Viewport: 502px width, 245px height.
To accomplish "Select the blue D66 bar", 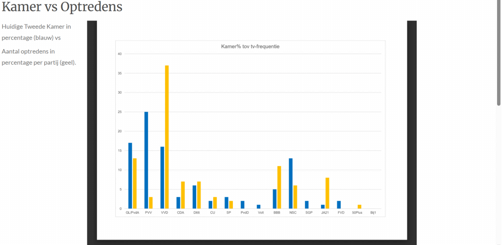I will (x=194, y=197).
